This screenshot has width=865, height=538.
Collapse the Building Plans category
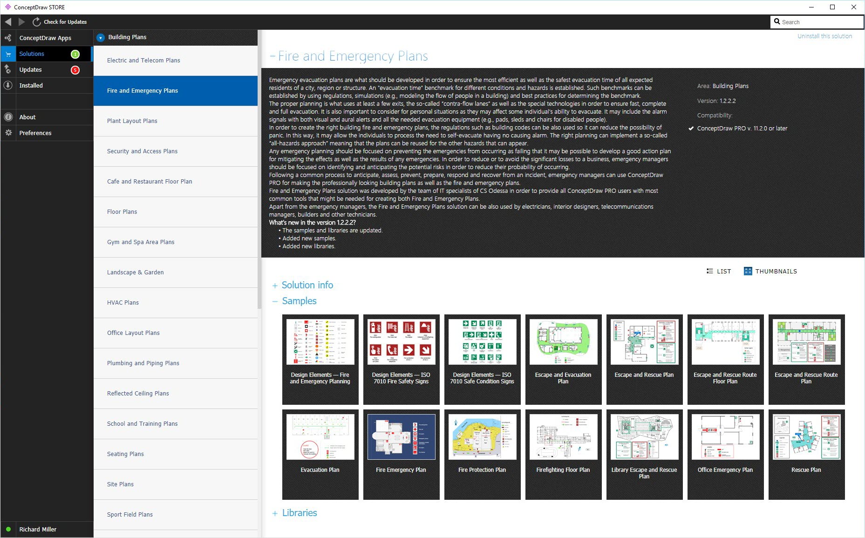tap(101, 37)
